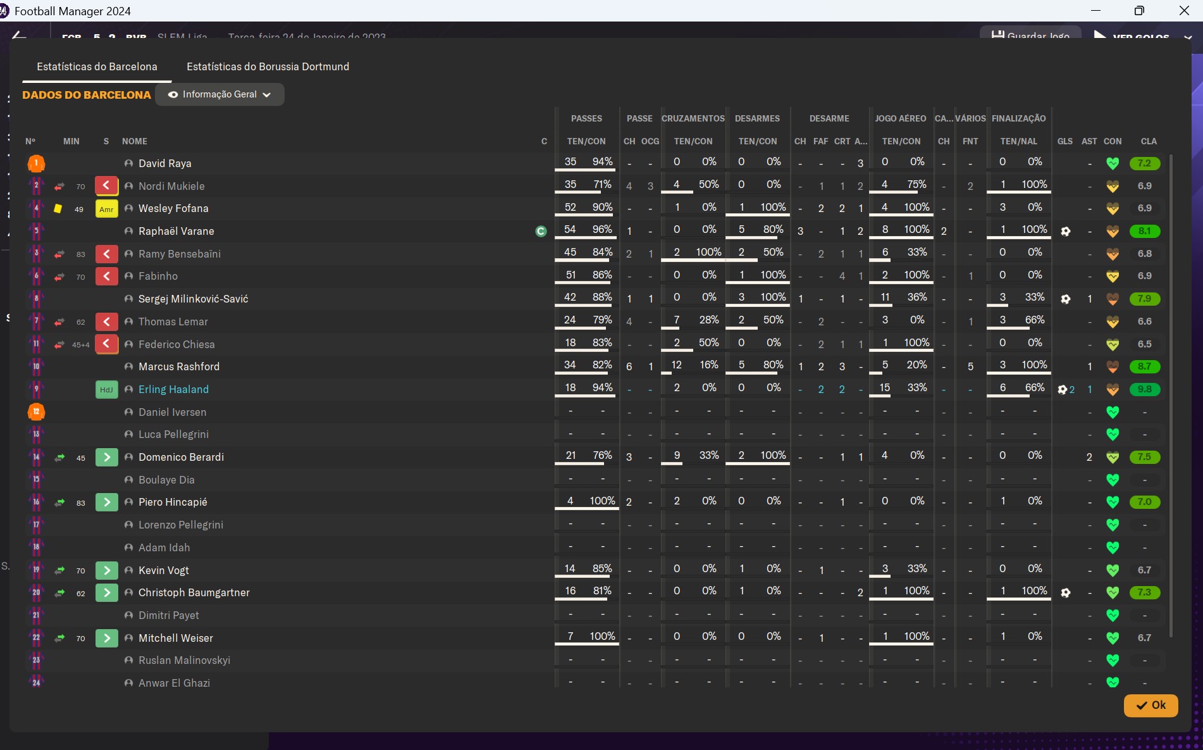This screenshot has height=750, width=1203.
Task: Click Raphaël Varane name
Action: pyautogui.click(x=176, y=231)
